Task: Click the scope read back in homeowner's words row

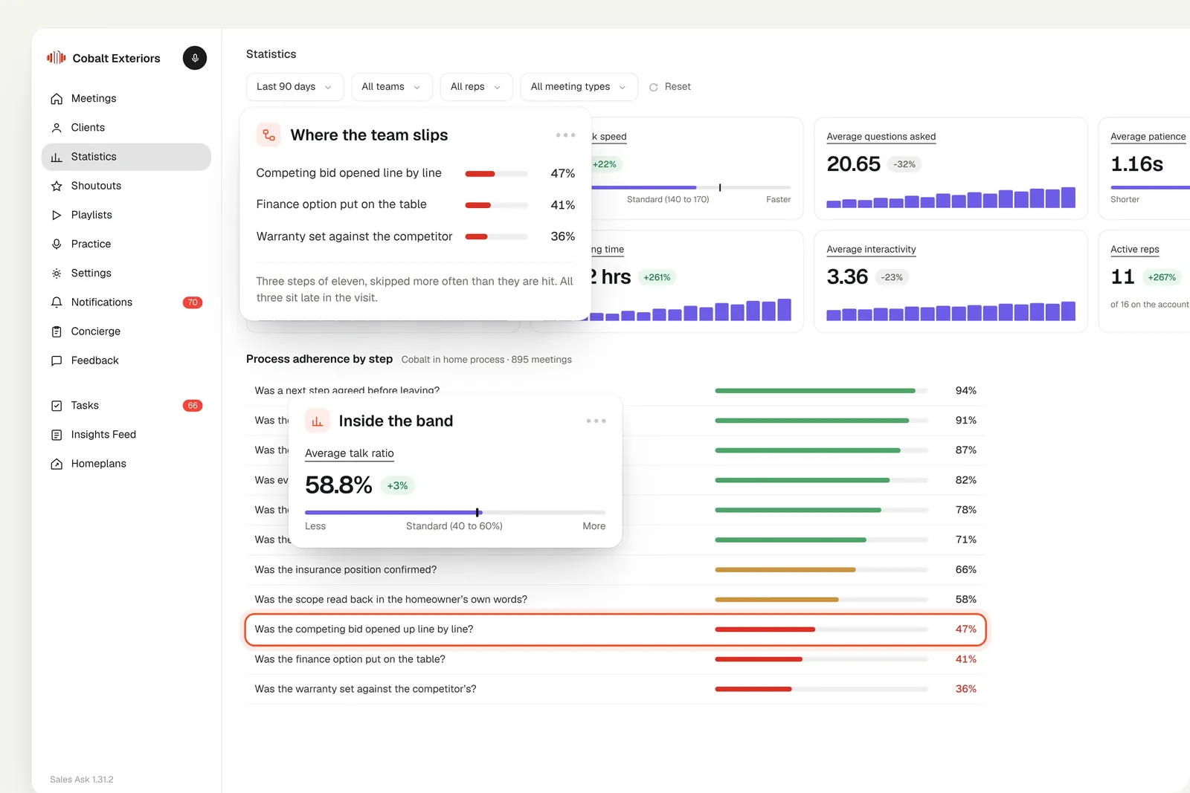Action: click(615, 600)
